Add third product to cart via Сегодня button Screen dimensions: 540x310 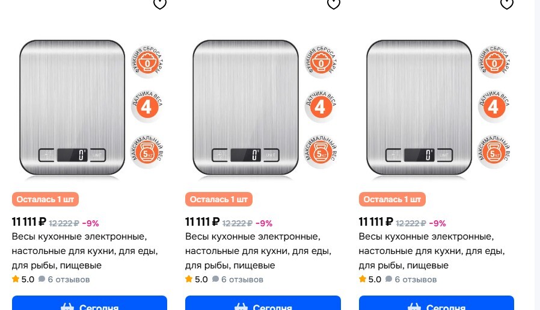click(x=437, y=303)
